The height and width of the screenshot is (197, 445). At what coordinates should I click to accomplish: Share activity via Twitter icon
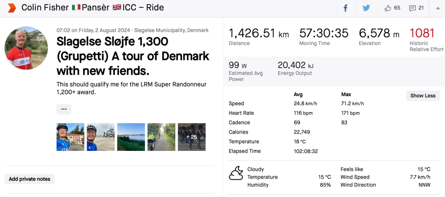pos(366,8)
